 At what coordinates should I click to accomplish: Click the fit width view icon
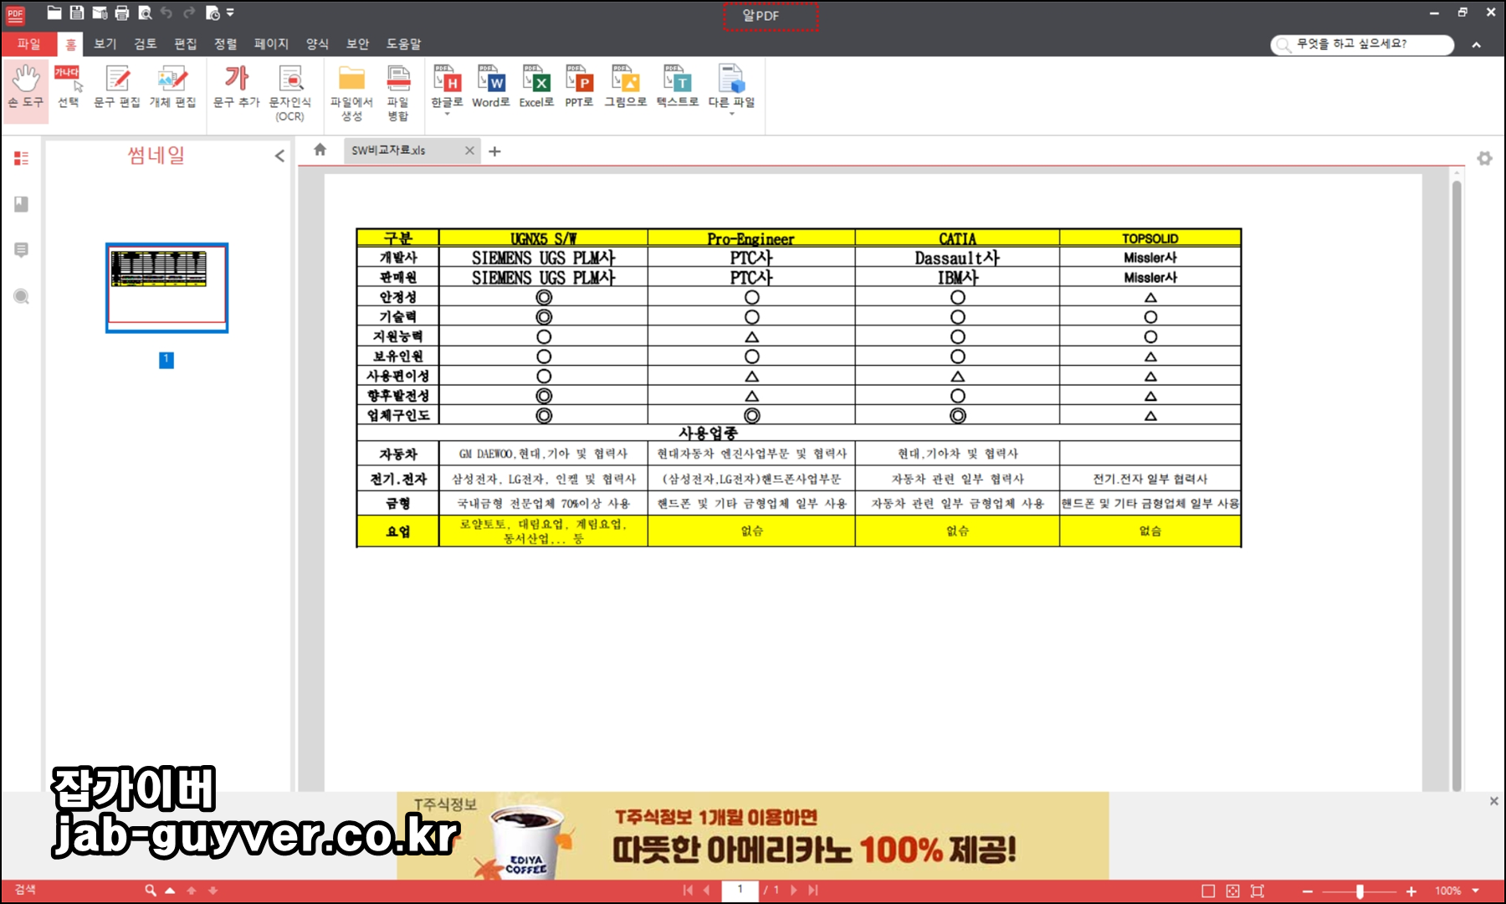[1257, 891]
